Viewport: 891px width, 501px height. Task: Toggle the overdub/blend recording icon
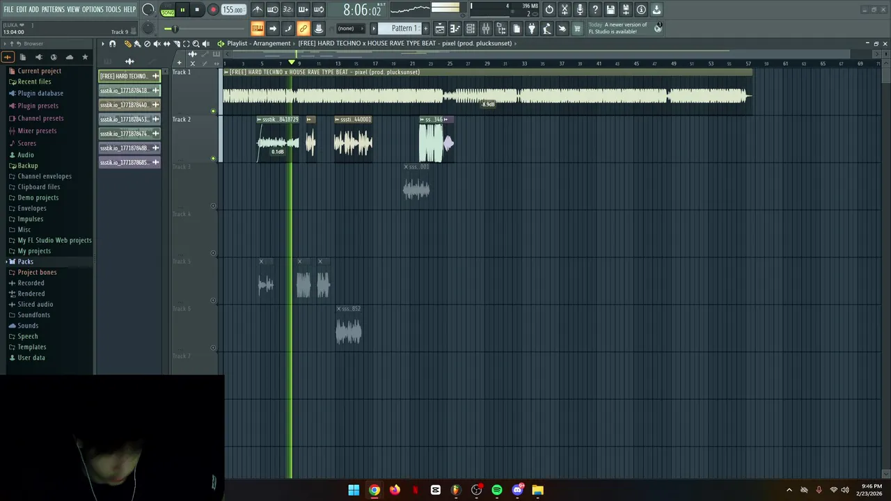point(303,10)
